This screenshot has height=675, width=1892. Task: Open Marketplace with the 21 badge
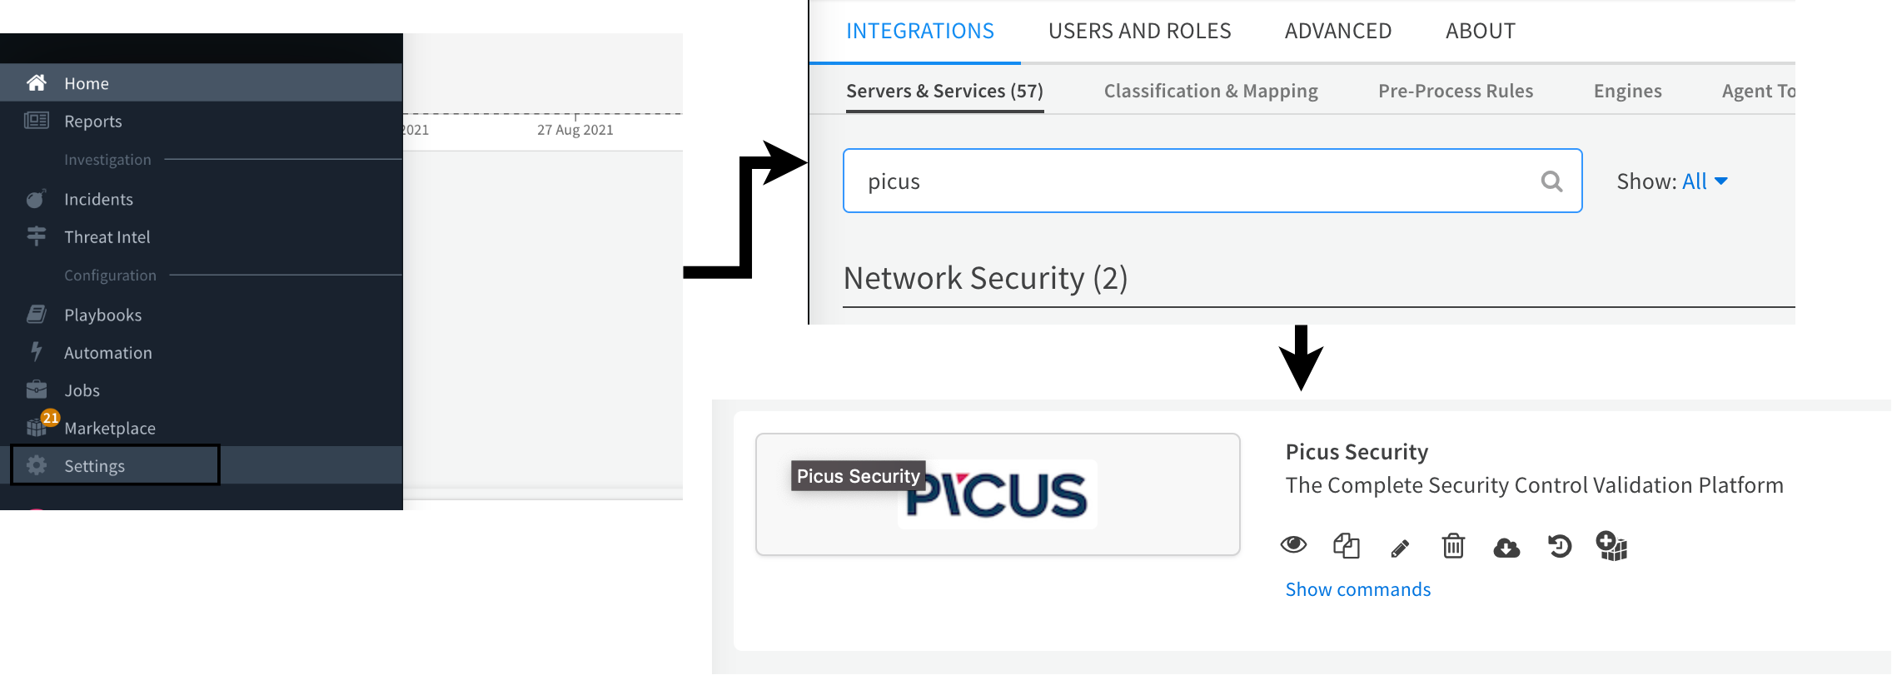[109, 428]
